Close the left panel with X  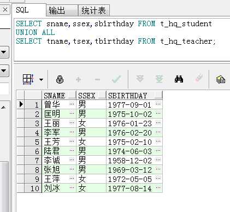tap(5, 9)
